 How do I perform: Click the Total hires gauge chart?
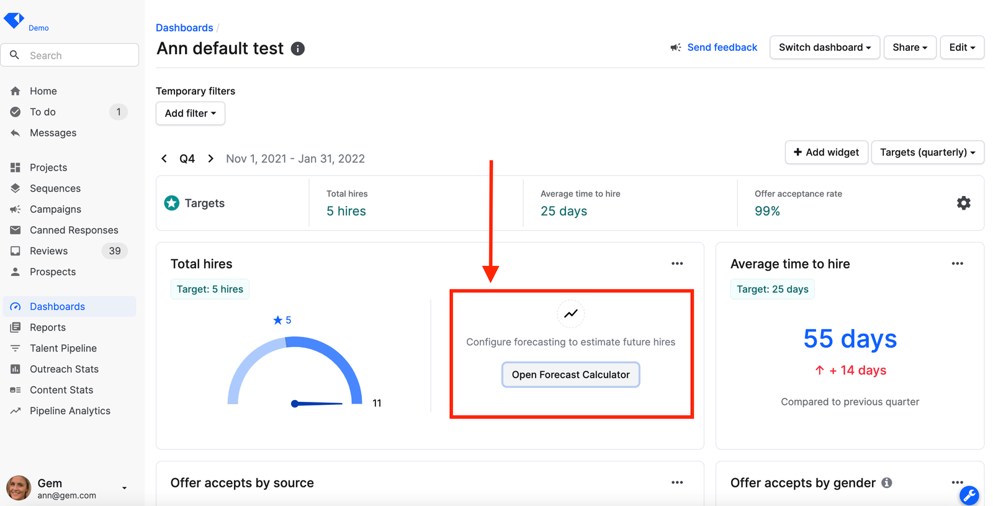[295, 371]
